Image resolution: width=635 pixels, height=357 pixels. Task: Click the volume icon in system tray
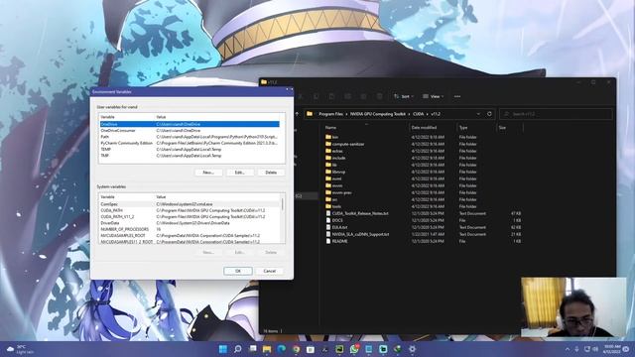click(595, 349)
